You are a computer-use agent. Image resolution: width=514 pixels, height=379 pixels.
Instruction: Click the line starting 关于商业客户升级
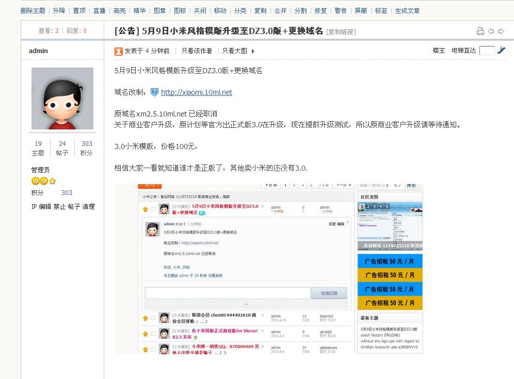pyautogui.click(x=288, y=124)
